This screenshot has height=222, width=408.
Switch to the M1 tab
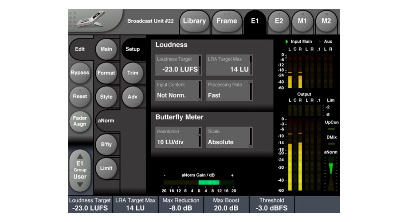(x=302, y=21)
